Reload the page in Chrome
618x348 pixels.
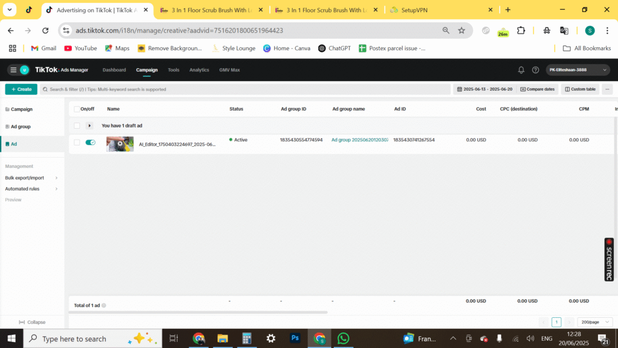[x=45, y=30]
